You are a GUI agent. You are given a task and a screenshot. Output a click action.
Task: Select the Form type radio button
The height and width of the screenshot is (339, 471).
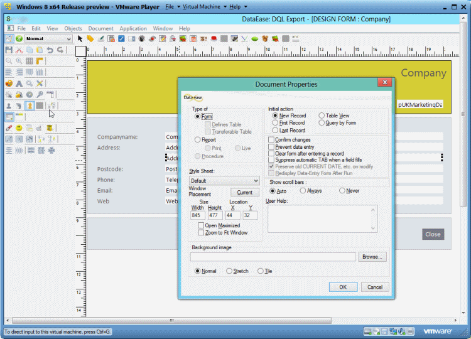tap(197, 117)
